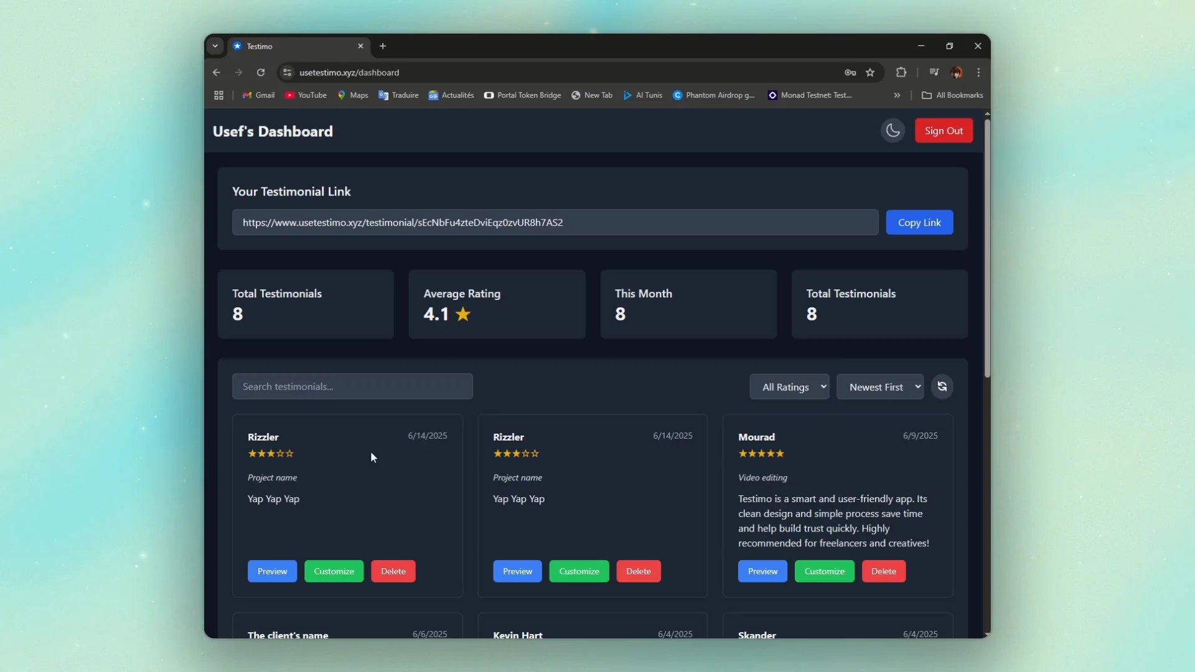Click the red Sign Out button
Image resolution: width=1195 pixels, height=672 pixels.
(x=944, y=131)
